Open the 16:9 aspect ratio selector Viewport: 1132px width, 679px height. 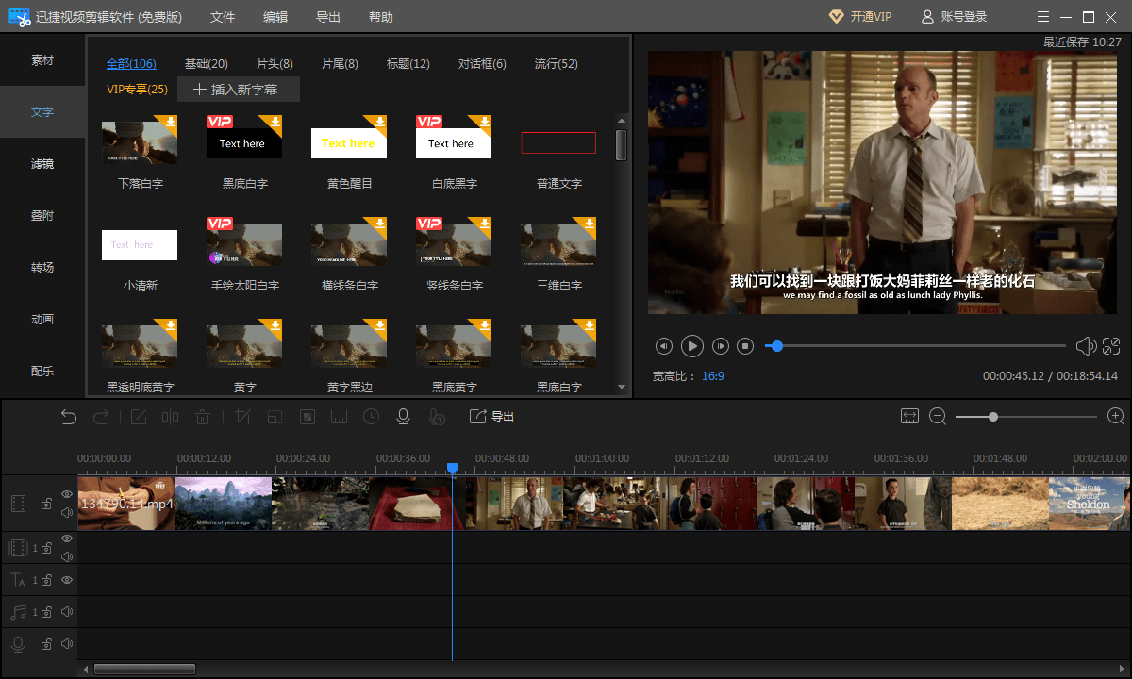click(x=712, y=375)
